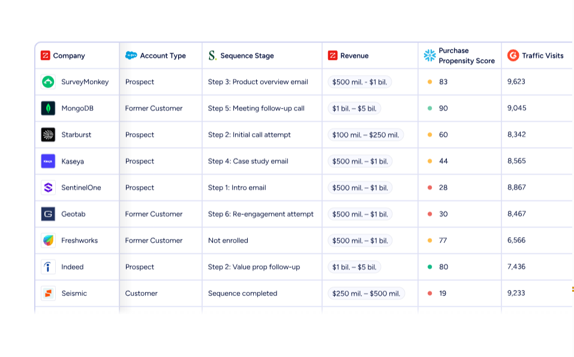Image resolution: width=574 pixels, height=357 pixels.
Task: Select the Indeed company name
Action: (x=73, y=267)
